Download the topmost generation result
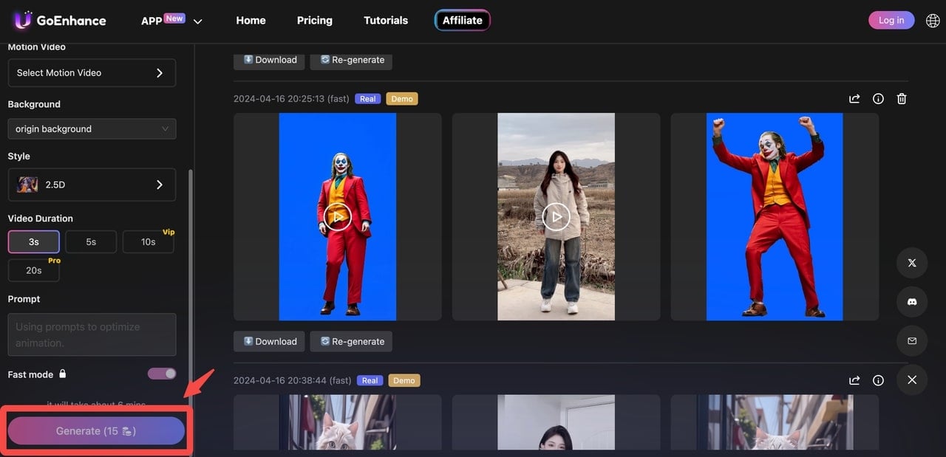 pyautogui.click(x=270, y=60)
